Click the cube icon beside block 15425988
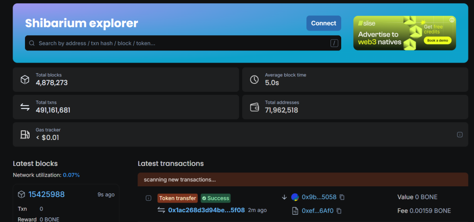Image resolution: width=474 pixels, height=222 pixels. pos(21,195)
